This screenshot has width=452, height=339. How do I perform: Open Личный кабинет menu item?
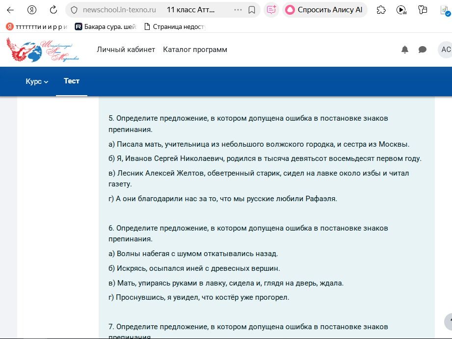click(x=126, y=50)
